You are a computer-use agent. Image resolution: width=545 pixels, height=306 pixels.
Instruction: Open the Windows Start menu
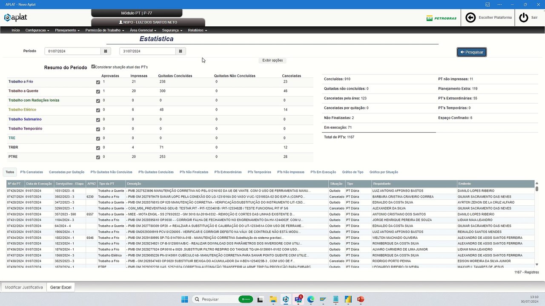click(185, 299)
